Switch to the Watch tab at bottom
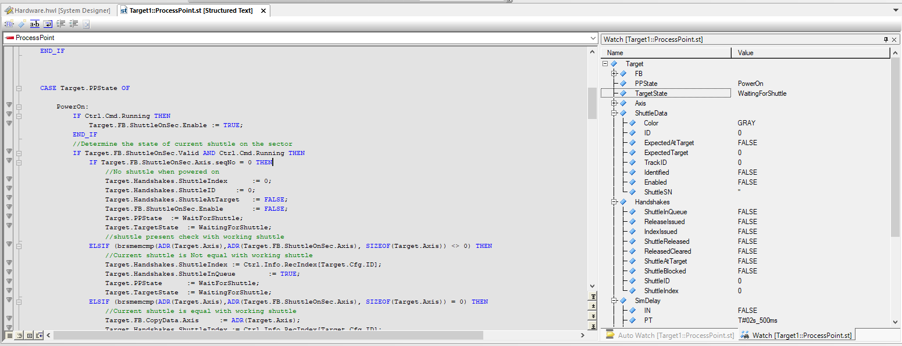 [x=796, y=336]
